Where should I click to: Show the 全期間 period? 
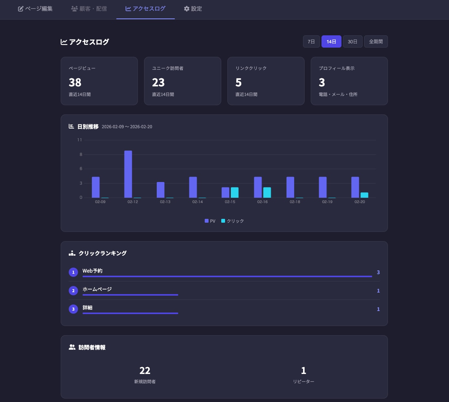[x=376, y=41]
